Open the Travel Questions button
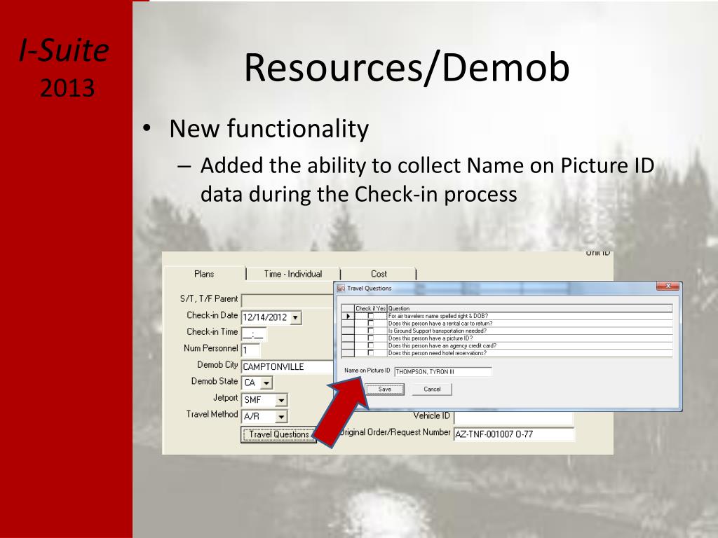This screenshot has height=538, width=718. click(279, 434)
